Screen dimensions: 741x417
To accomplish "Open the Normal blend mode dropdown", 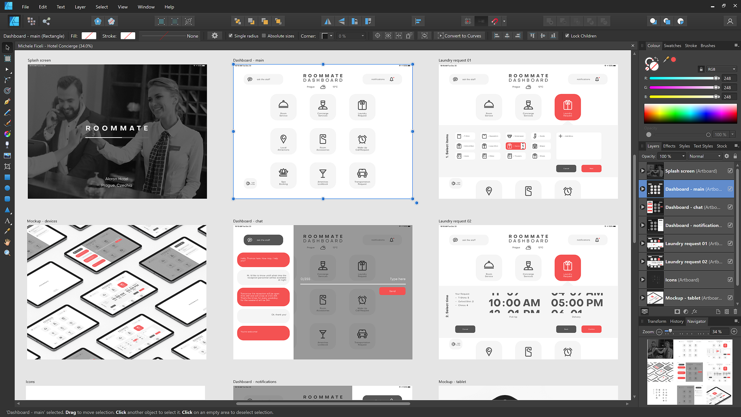I will coord(705,156).
